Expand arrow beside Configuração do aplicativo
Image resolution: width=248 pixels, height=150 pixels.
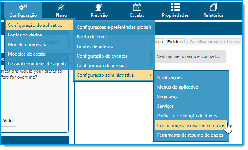click(x=70, y=25)
